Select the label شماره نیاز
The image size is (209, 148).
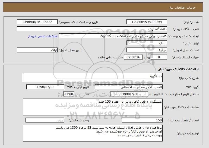point(191,22)
